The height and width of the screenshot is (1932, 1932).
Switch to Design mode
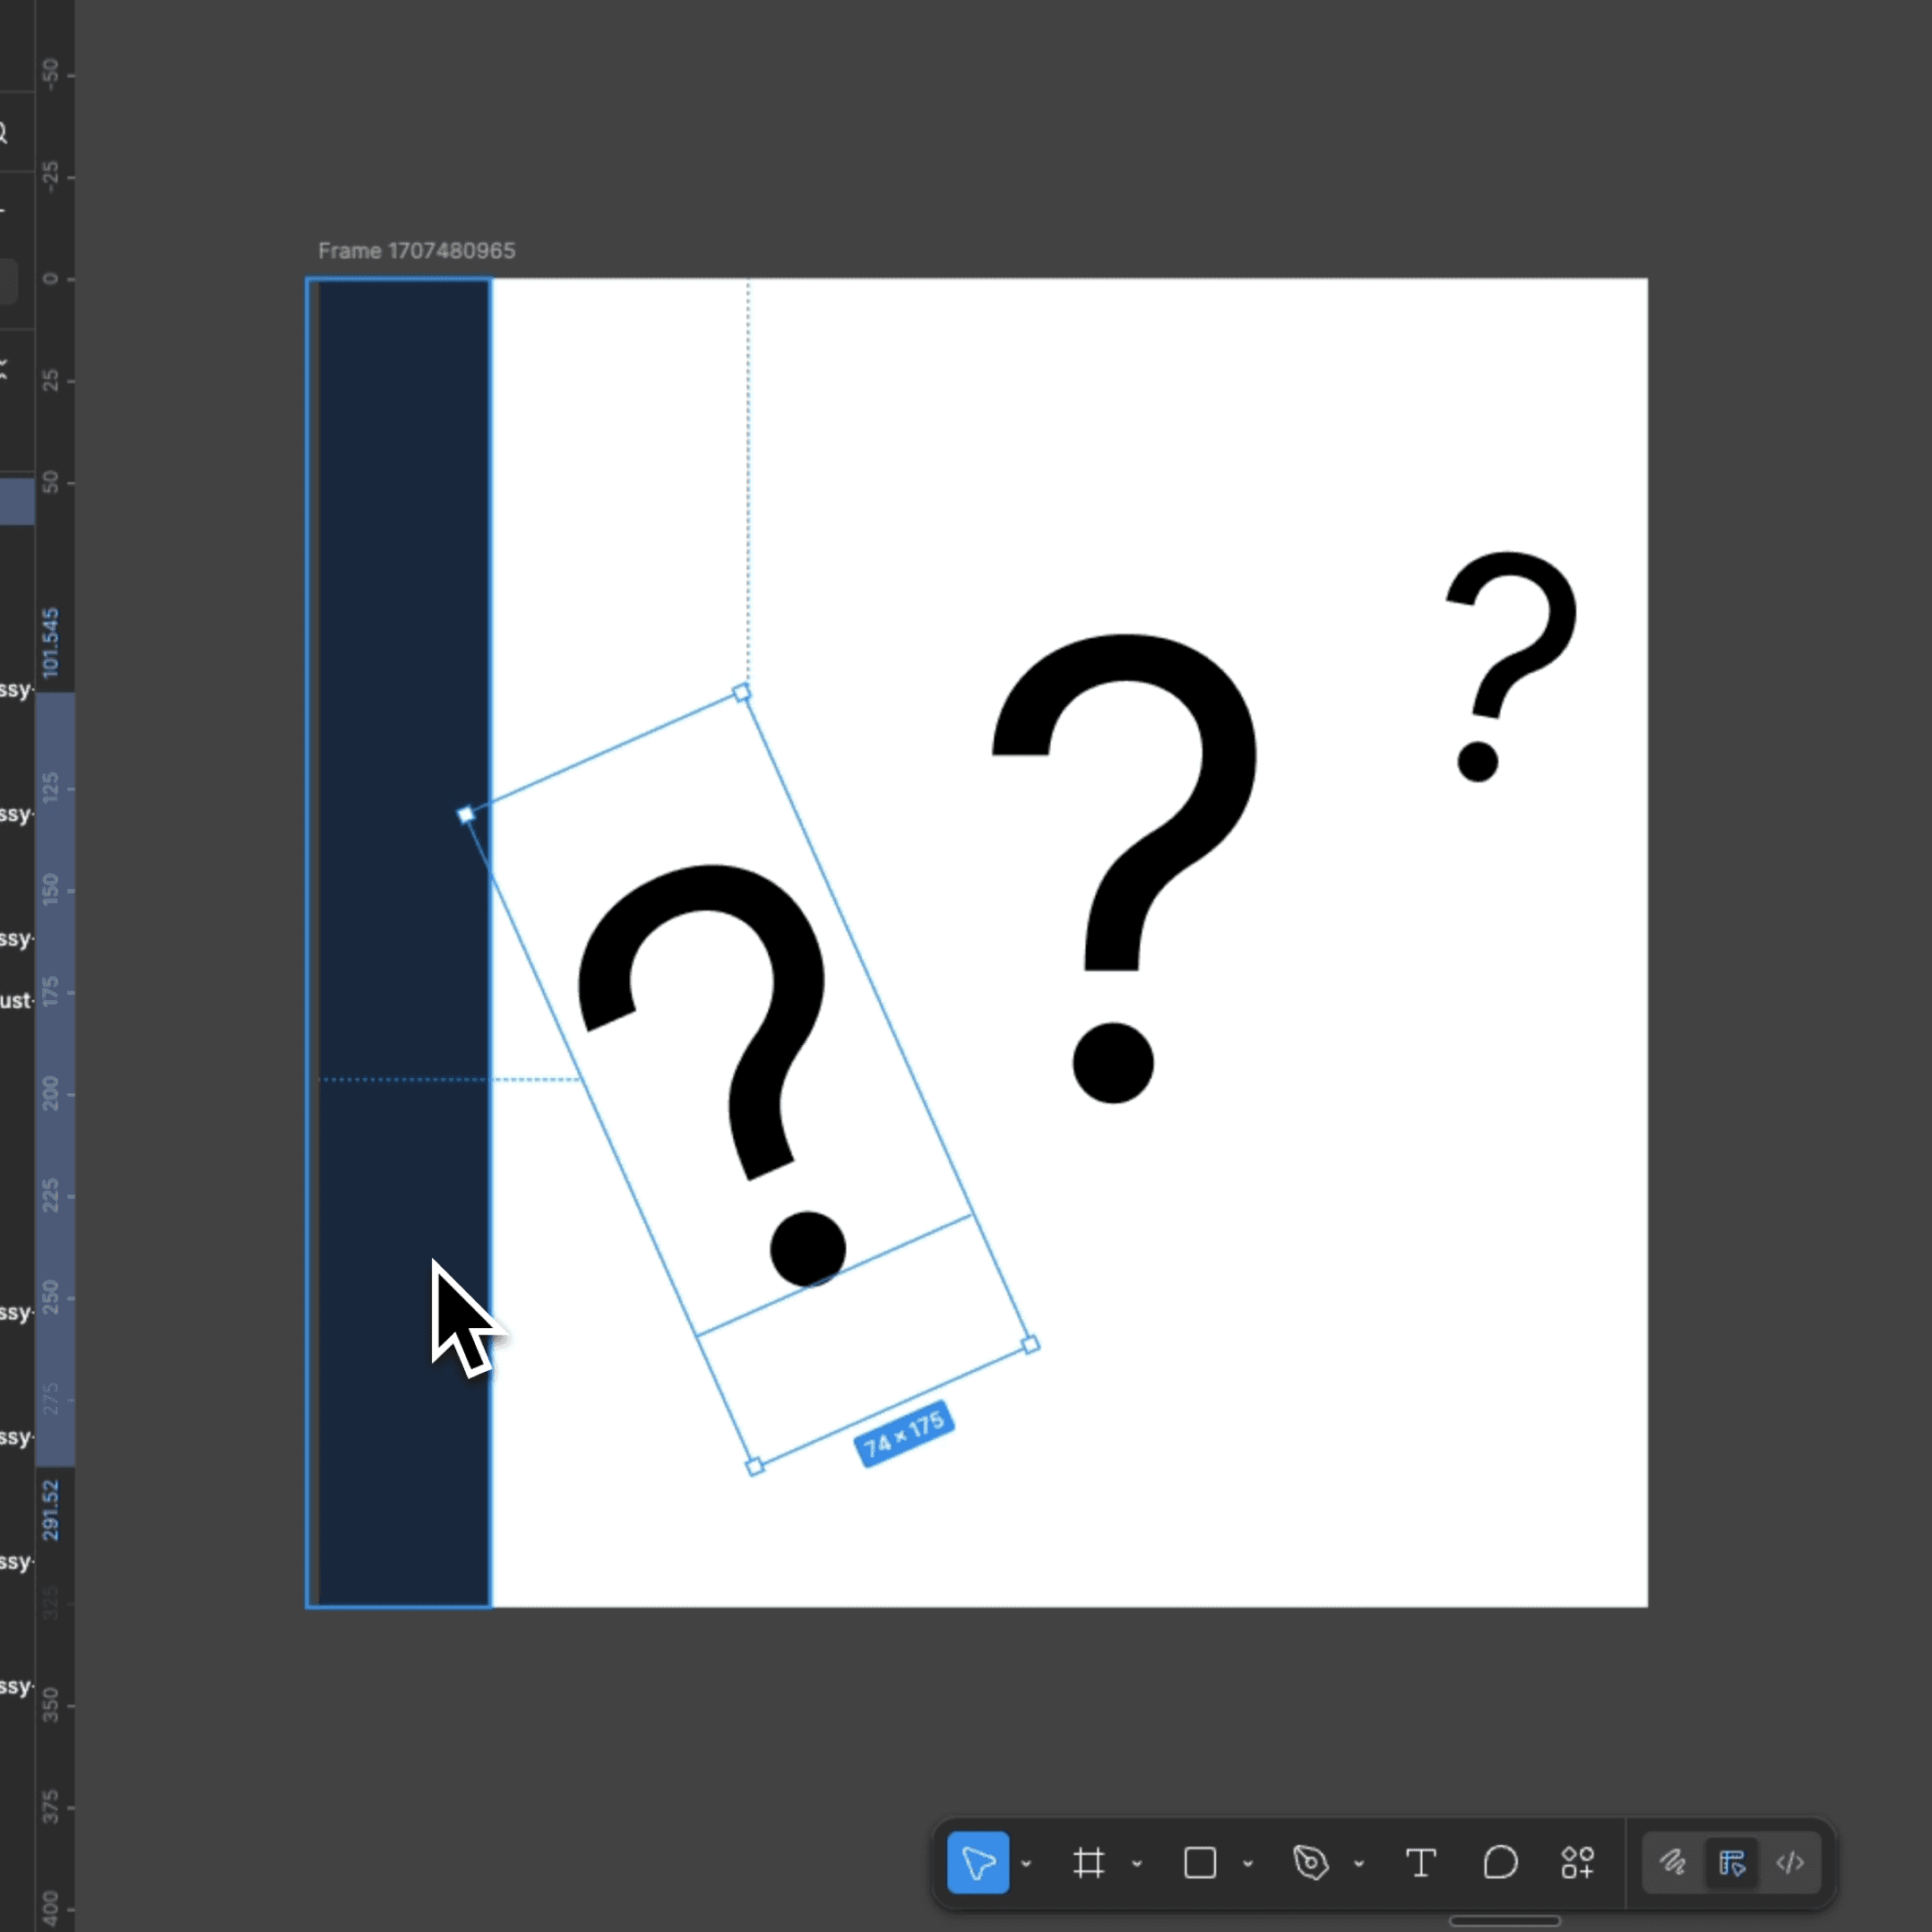coord(1732,1863)
